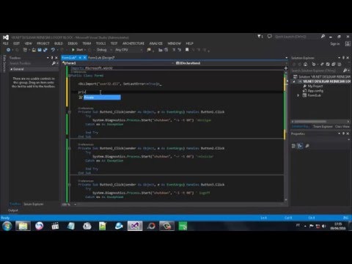Click the feedback speech-bubble icon
This screenshot has width=352, height=264.
[269, 37]
